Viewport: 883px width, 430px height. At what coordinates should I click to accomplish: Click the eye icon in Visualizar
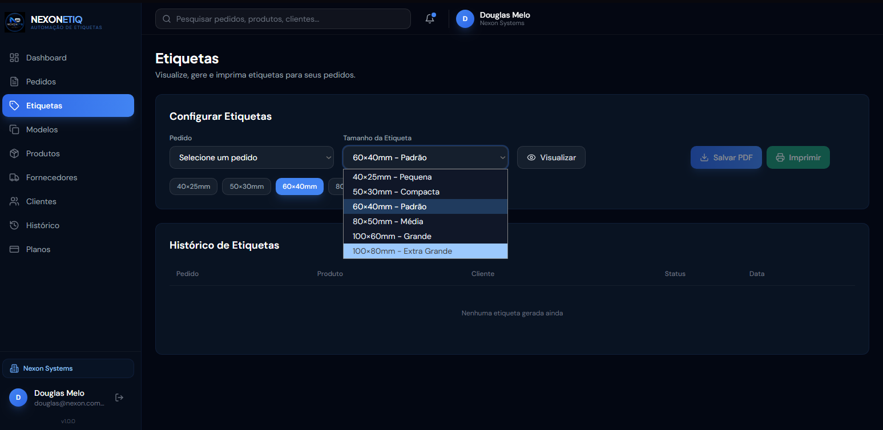[x=531, y=157]
